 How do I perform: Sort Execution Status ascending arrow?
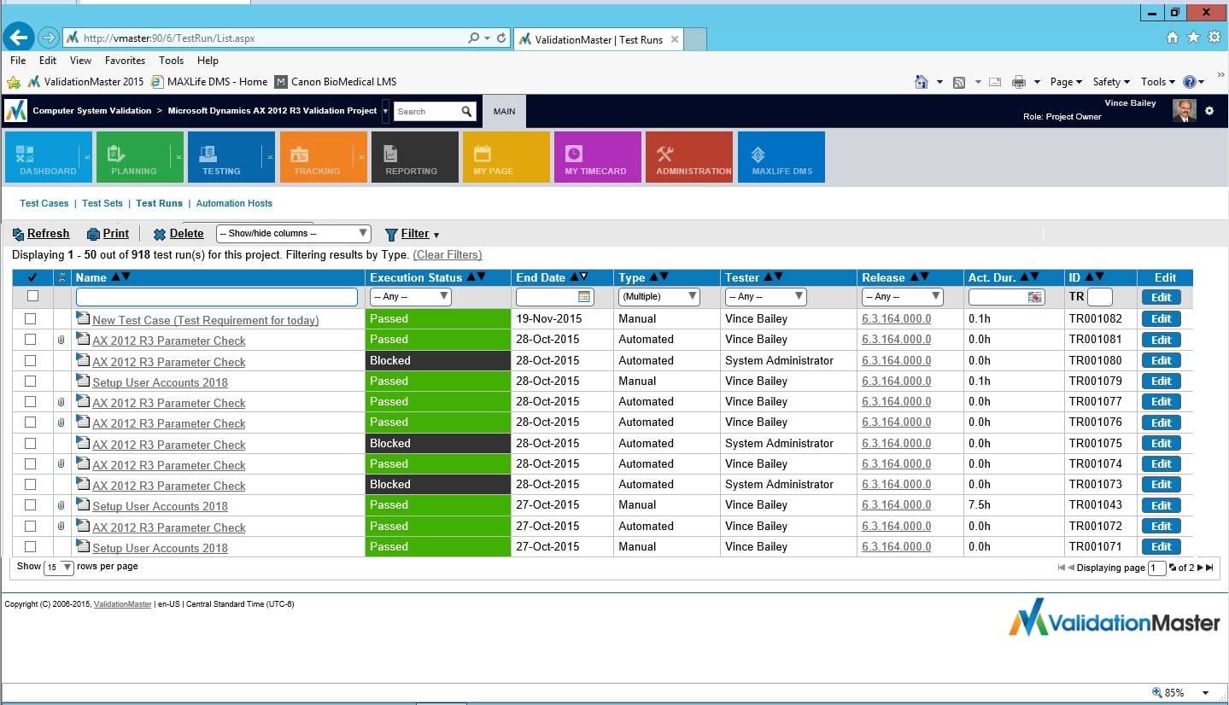point(471,277)
